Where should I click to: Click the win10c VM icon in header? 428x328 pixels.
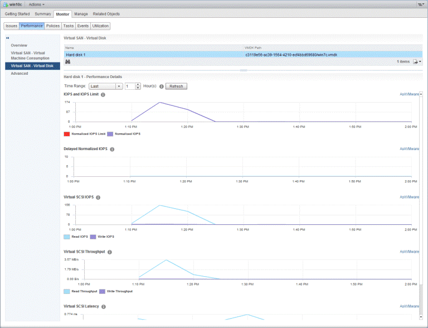pos(6,4)
